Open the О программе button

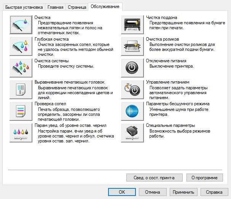[204, 178]
